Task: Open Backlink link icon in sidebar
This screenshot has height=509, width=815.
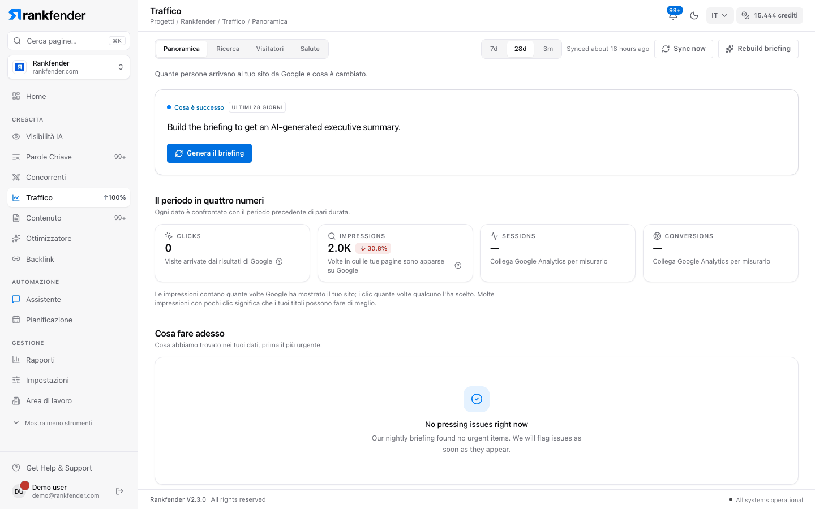Action: coord(16,259)
